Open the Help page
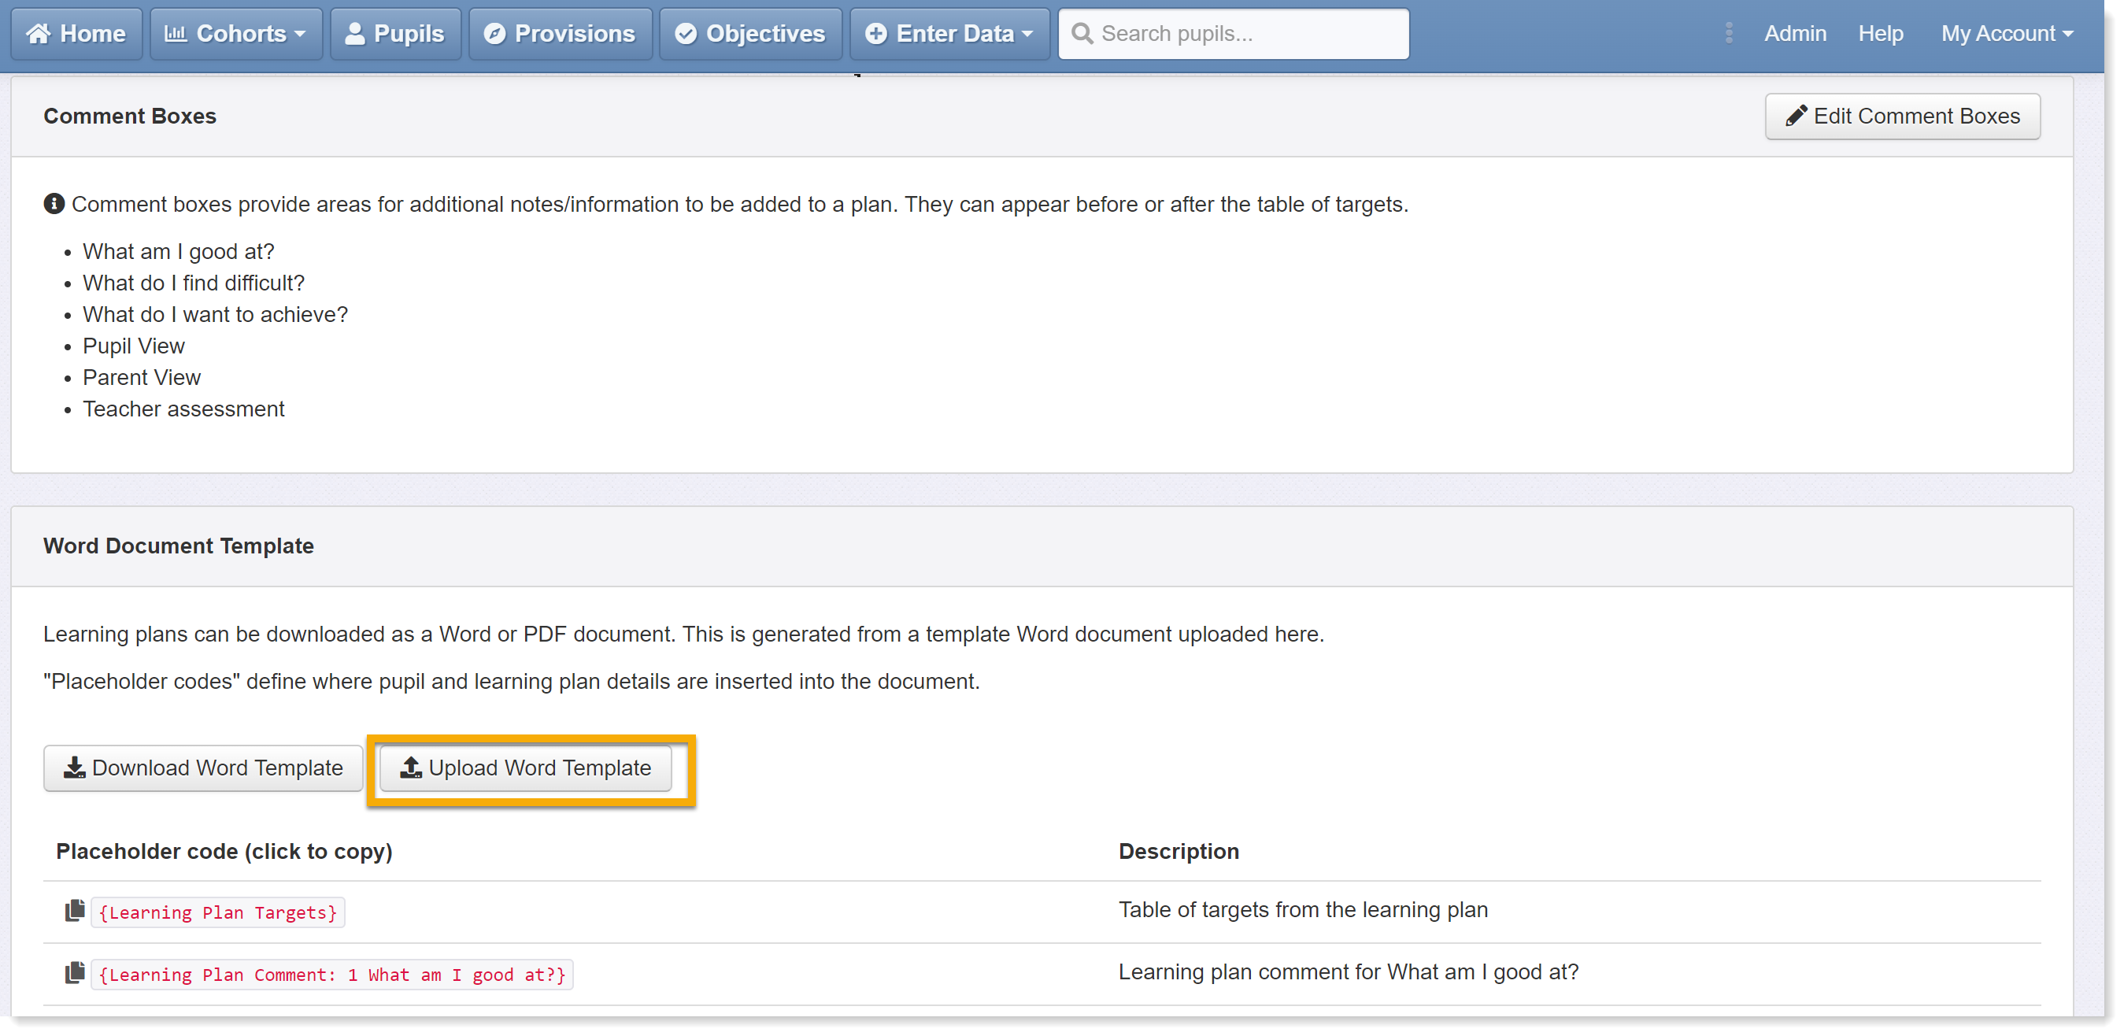2124x1036 pixels. point(1881,34)
